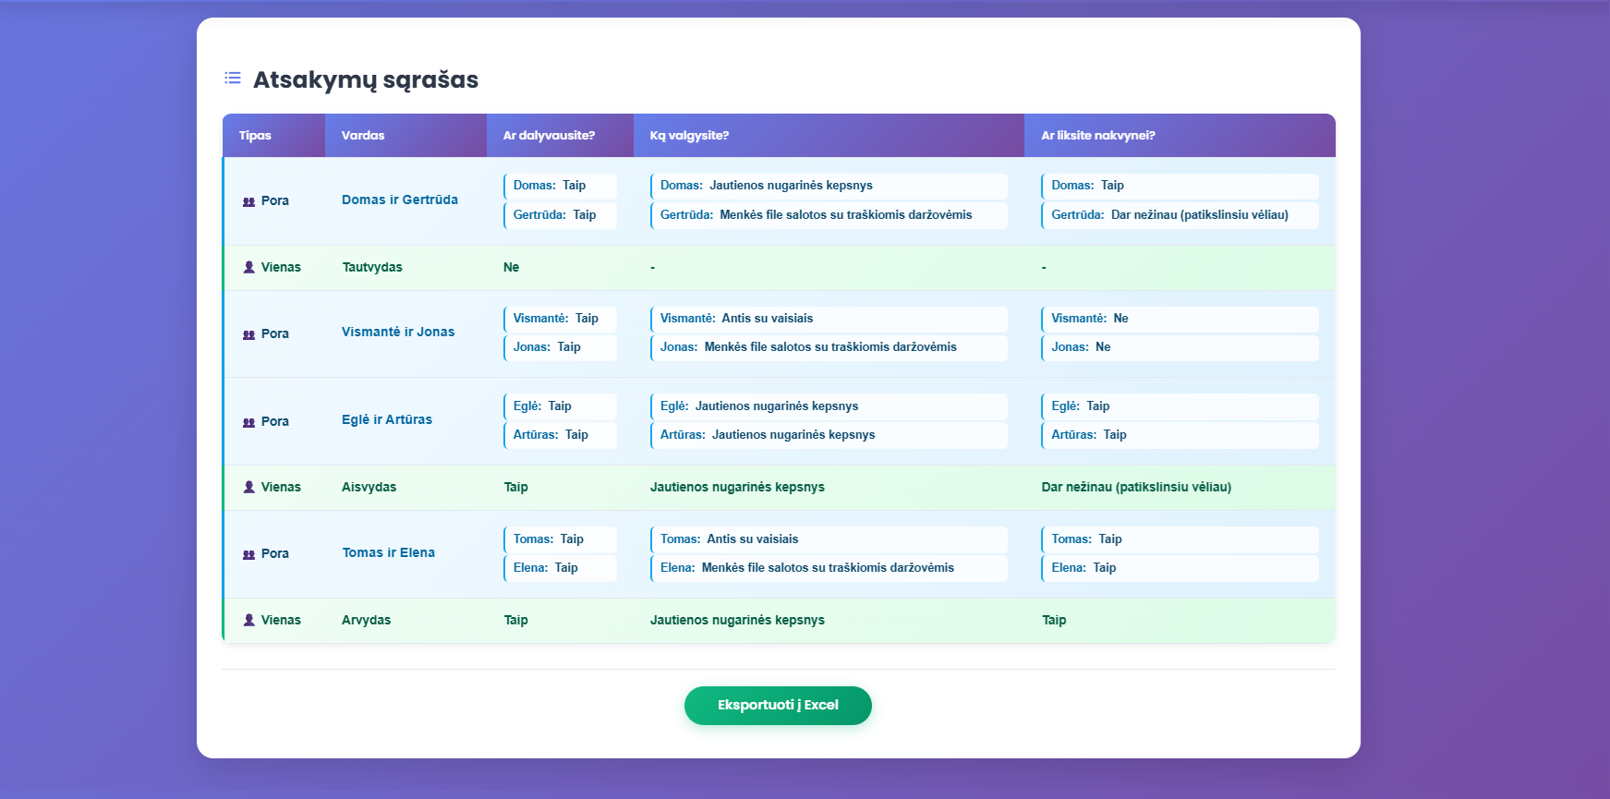Screen dimensions: 1610x799
Task: Click the list icon beside Atsakymų sąrašas
Action: (x=233, y=79)
